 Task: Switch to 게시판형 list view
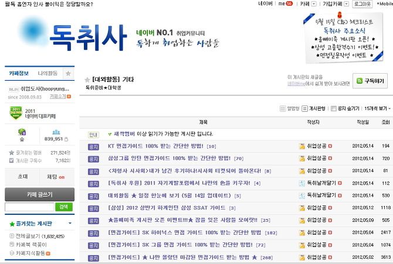[x=314, y=108]
